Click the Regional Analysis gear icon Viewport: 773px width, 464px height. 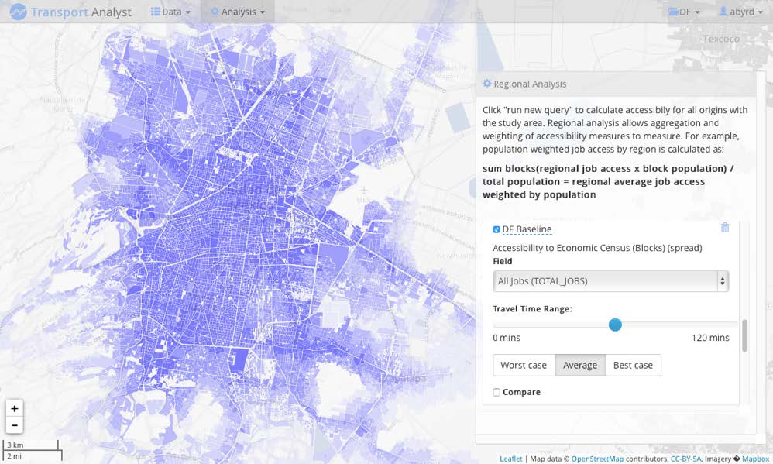[487, 84]
